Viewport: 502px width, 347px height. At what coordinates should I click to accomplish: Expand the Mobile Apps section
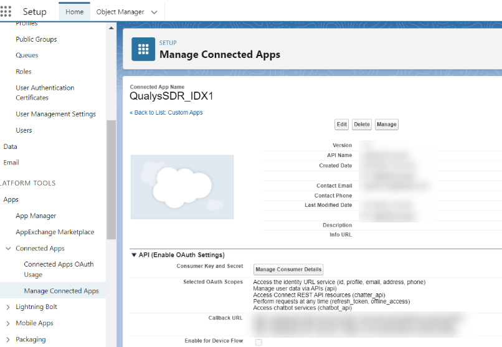[8, 323]
